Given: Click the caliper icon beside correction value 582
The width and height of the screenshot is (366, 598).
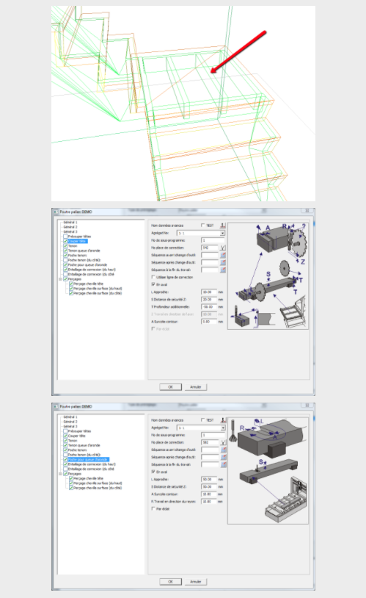Looking at the screenshot, I should [223, 442].
